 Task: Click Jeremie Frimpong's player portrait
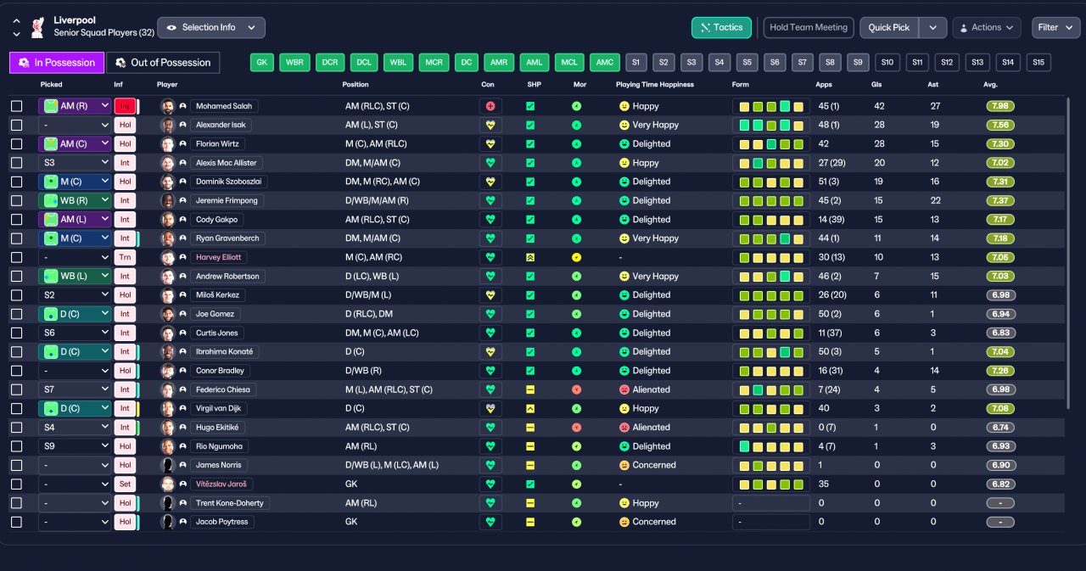click(x=167, y=200)
